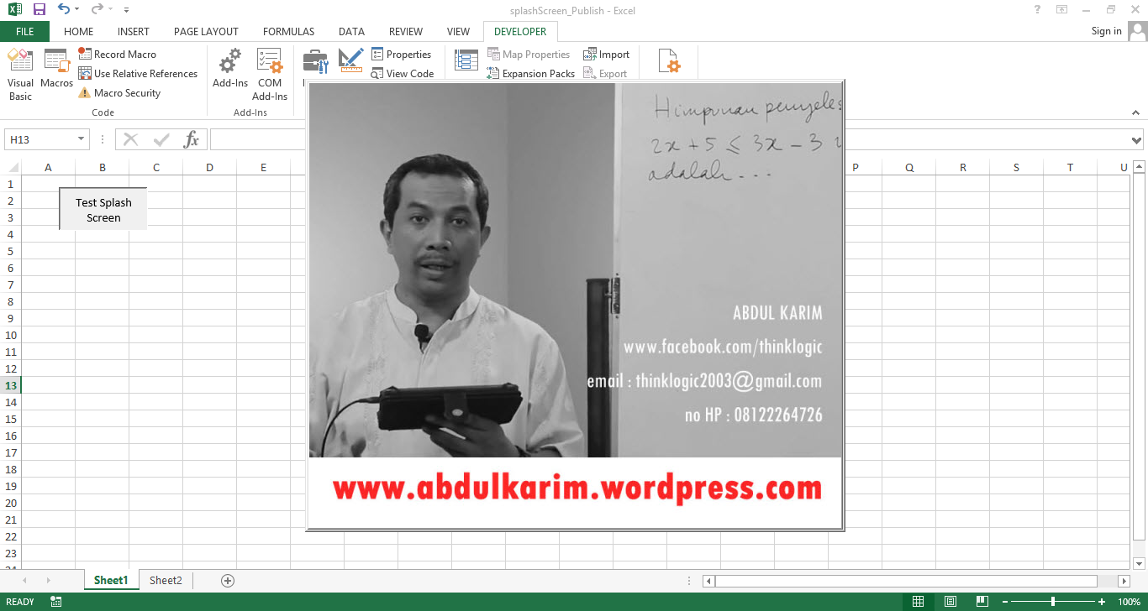Expand the formula bar
Viewport: 1148px width, 611px height.
pos(1136,140)
